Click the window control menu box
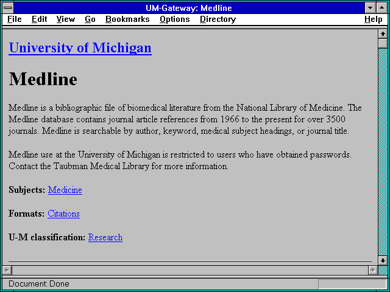Viewport: 390px width, 292px height. [x=8, y=8]
